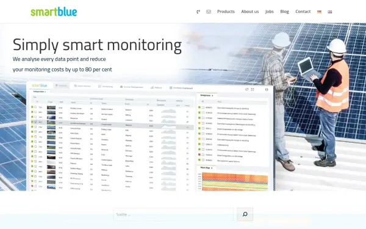Click the 'Simply smart monitoring' headline

pos(97,45)
